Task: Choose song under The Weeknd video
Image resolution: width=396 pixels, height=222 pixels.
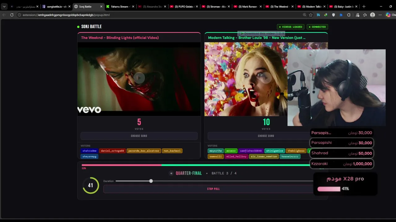Action: coord(139,136)
